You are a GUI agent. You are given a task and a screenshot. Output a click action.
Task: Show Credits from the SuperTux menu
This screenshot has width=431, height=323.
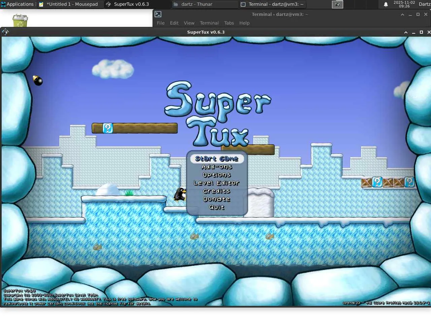point(217,191)
